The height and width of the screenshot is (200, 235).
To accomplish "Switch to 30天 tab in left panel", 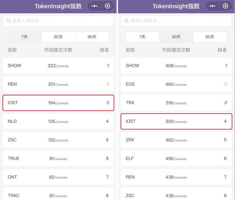I will point(58,37).
